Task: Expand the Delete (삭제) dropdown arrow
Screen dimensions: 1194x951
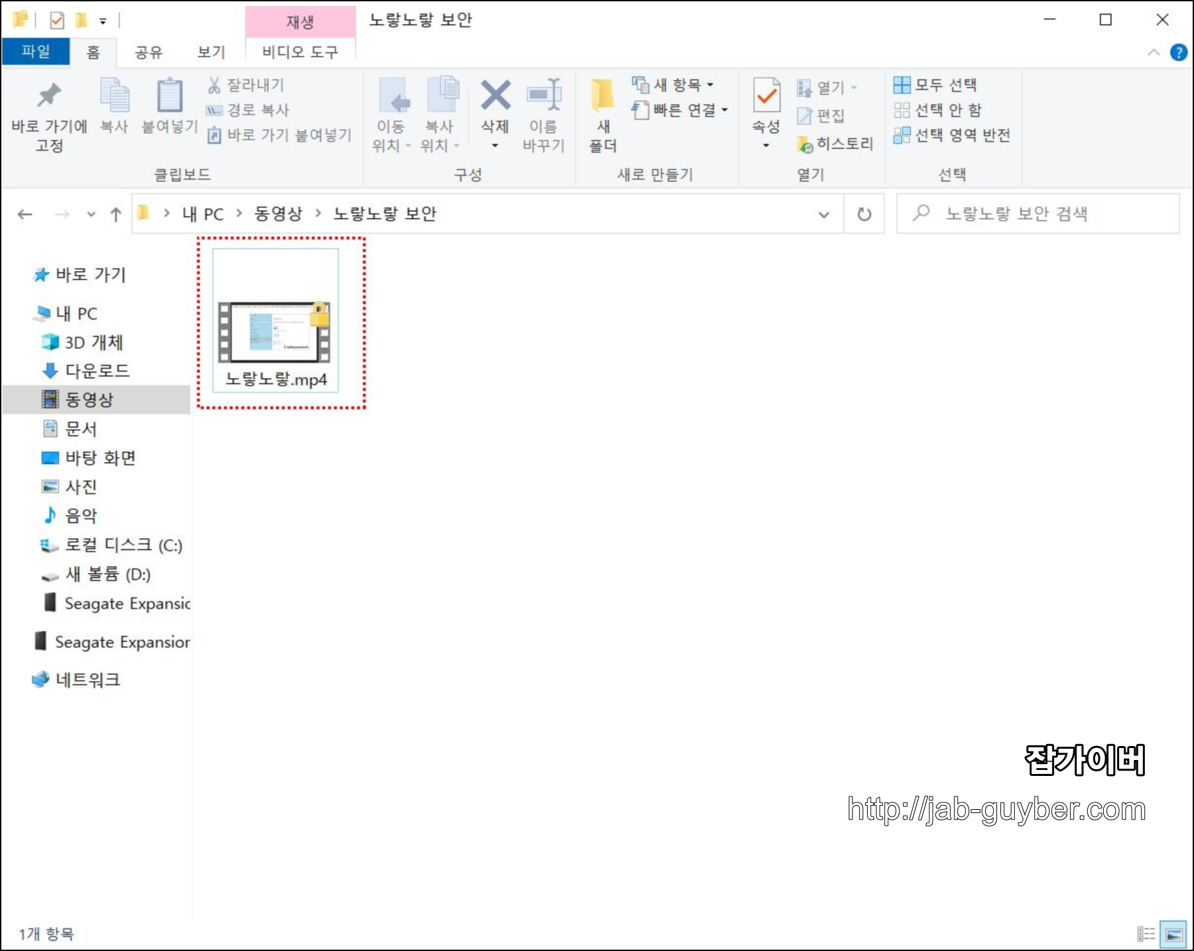Action: tap(495, 146)
